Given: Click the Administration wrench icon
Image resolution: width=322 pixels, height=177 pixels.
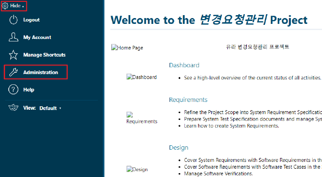Looking at the screenshot, I should coord(13,72).
